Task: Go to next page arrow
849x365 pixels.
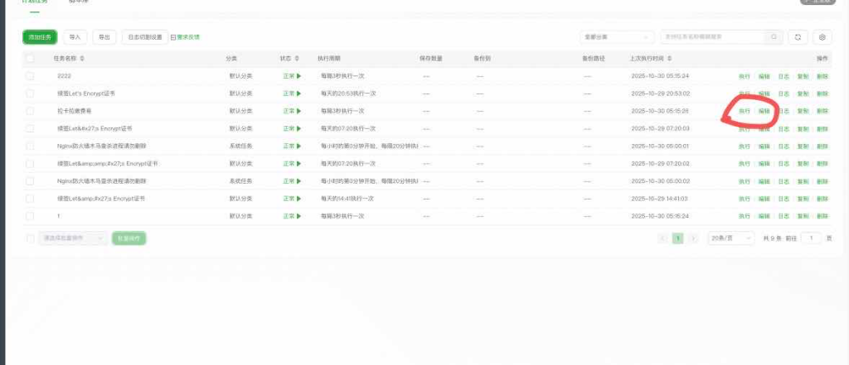Action: point(693,238)
